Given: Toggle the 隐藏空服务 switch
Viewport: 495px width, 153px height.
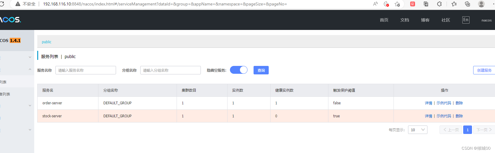Looking at the screenshot, I should (239, 70).
